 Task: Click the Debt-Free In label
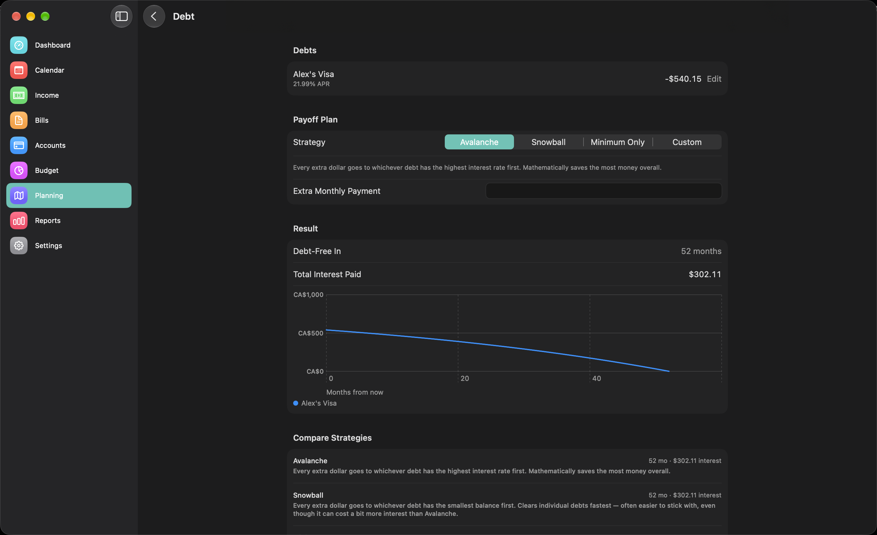click(317, 251)
